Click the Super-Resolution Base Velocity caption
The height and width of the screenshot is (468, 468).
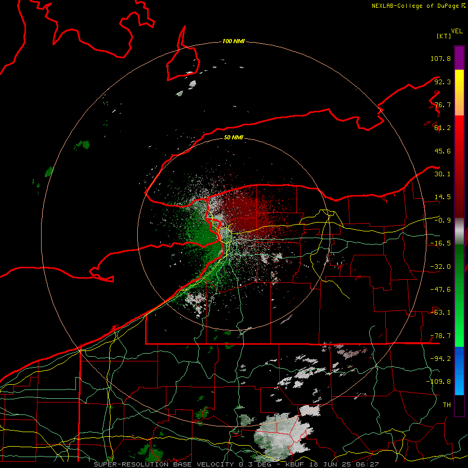tap(236, 464)
